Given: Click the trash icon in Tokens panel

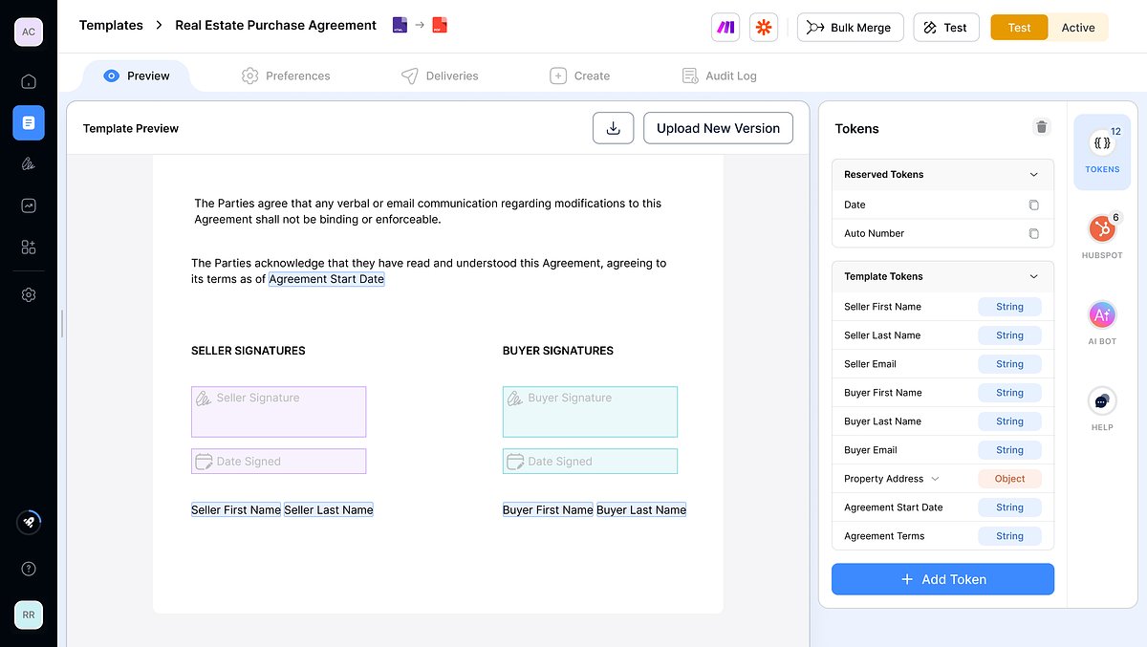Looking at the screenshot, I should pos(1041,126).
